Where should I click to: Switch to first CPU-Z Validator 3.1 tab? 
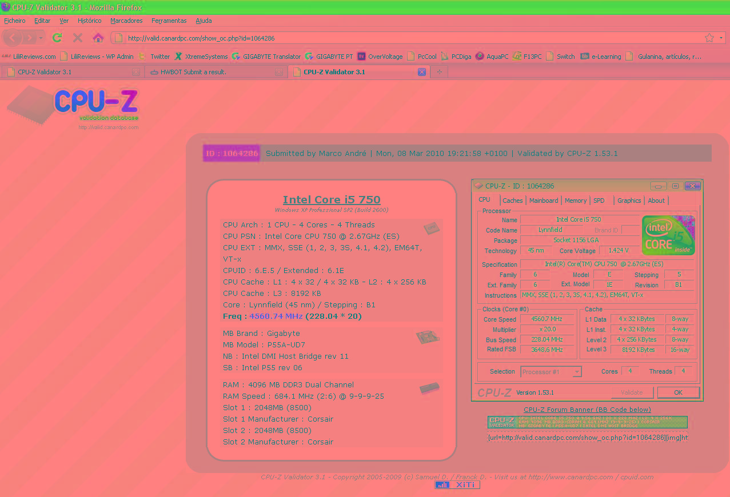point(71,72)
